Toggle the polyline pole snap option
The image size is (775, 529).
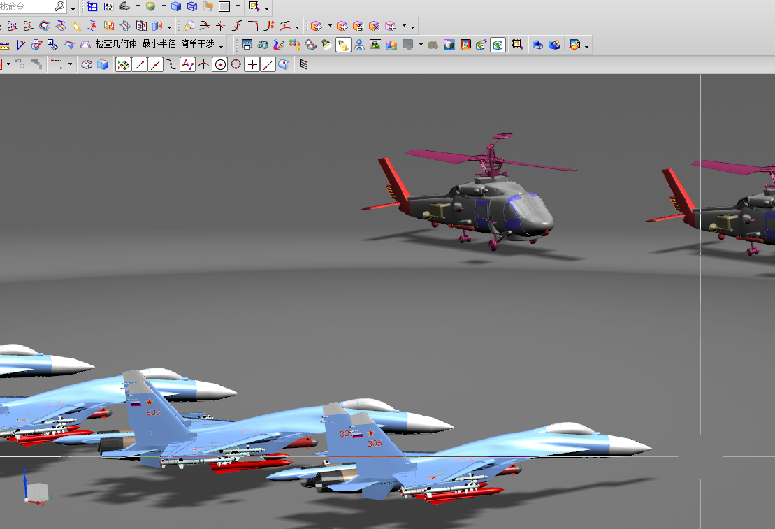pyautogui.click(x=188, y=65)
